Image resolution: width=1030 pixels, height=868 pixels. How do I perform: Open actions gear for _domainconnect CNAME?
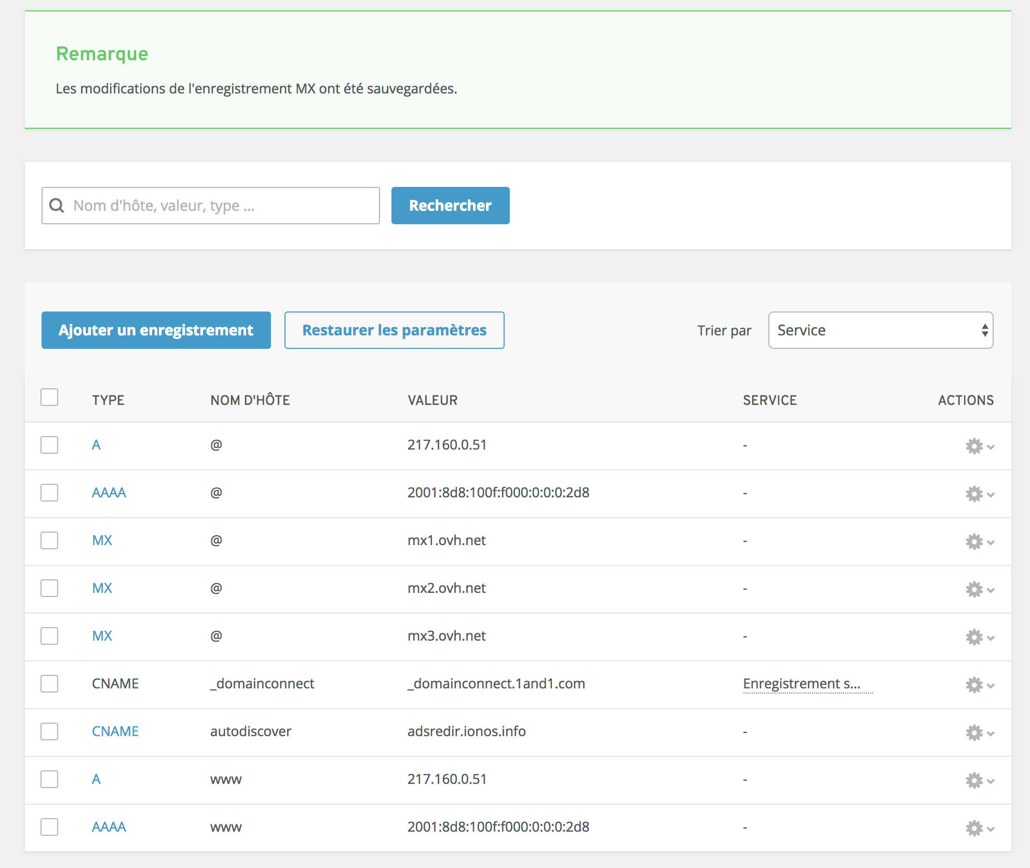[974, 685]
